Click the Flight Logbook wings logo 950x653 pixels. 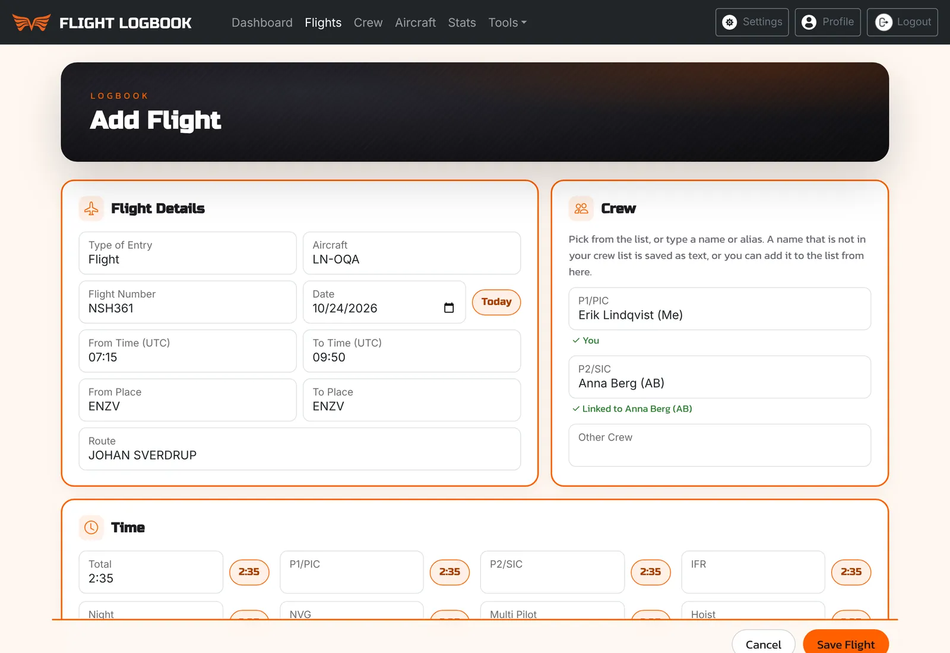31,23
